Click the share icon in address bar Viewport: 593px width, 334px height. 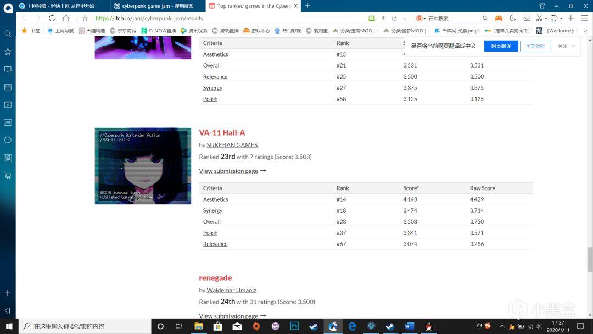point(394,18)
